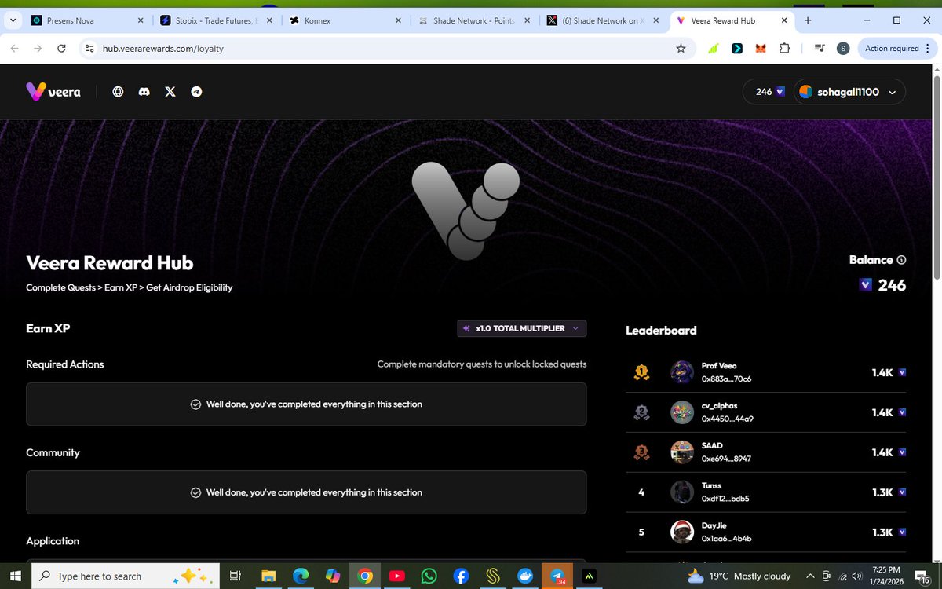This screenshot has width=942, height=589.
Task: Click Tunss leaderboard entry
Action: [766, 492]
